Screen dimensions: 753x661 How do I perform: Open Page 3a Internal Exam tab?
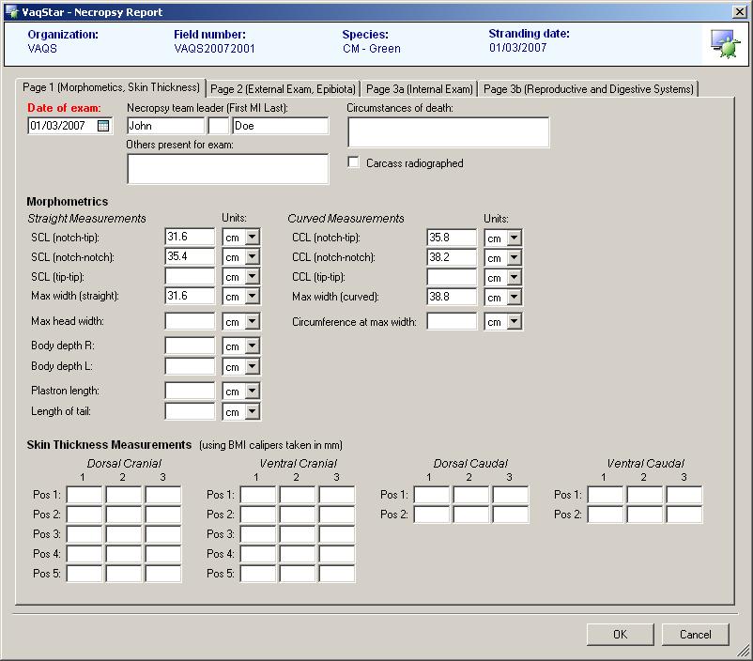pyautogui.click(x=419, y=89)
